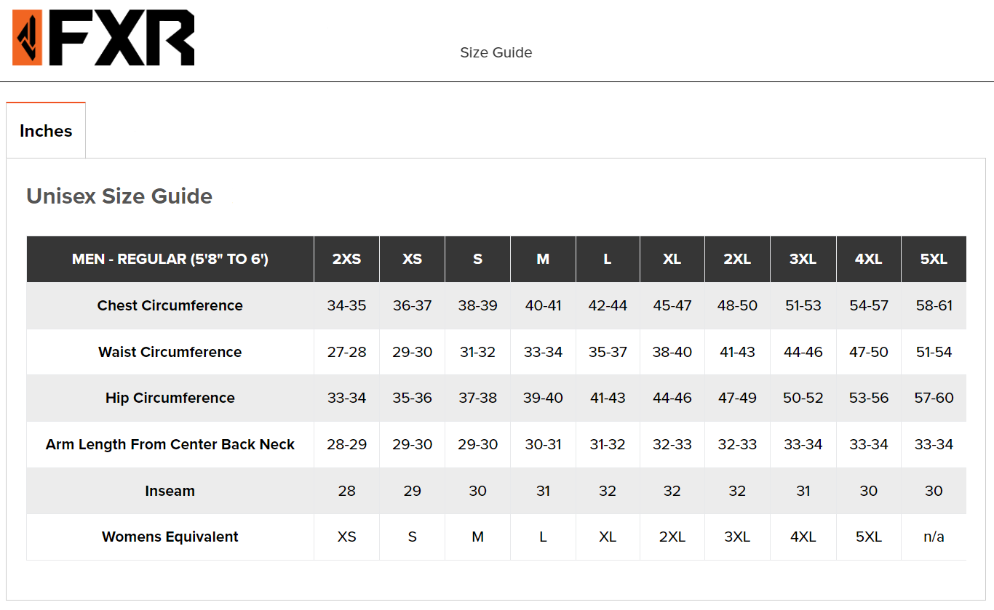Click the Unisex Size Guide heading
The height and width of the screenshot is (610, 994).
pyautogui.click(x=119, y=196)
